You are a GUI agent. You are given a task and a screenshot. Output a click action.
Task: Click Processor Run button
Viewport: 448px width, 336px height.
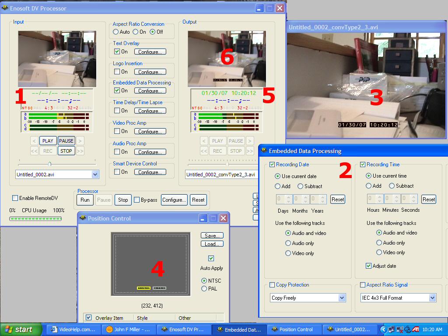coord(85,199)
